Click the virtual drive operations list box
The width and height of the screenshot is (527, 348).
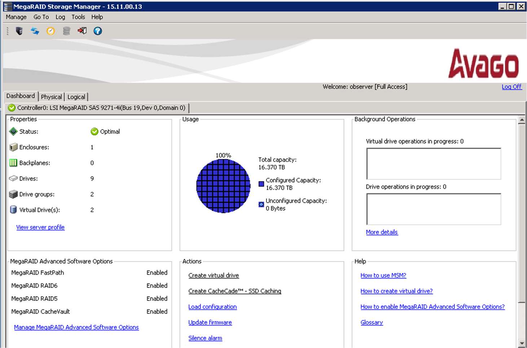(x=434, y=164)
